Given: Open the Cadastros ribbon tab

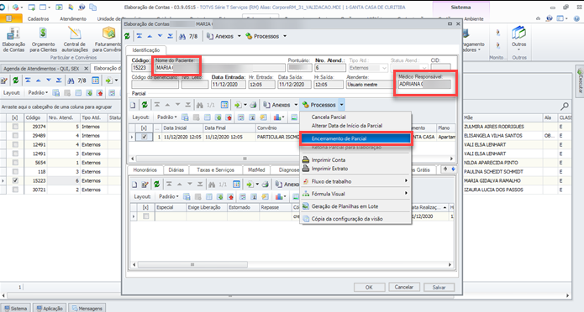Looking at the screenshot, I should point(38,18).
